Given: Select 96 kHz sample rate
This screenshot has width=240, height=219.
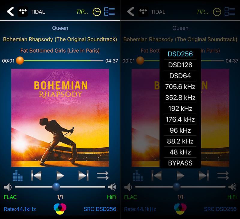Looking at the screenshot, I should tap(180, 130).
